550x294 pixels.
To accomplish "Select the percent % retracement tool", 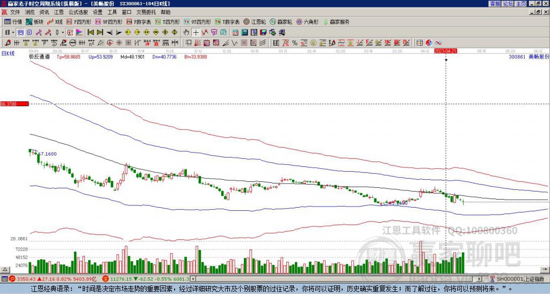I will tap(295, 43).
